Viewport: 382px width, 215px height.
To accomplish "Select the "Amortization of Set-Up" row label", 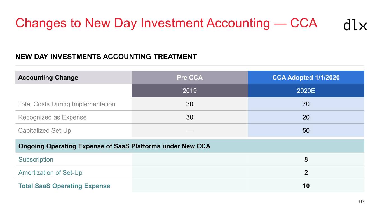I will point(50,173).
